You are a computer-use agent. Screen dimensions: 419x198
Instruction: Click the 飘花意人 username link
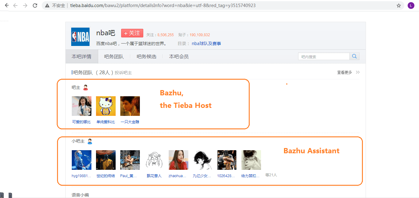[154, 176]
